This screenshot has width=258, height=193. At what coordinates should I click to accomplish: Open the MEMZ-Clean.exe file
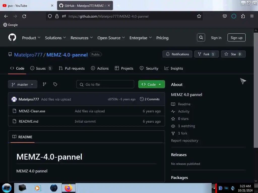[x=32, y=111]
